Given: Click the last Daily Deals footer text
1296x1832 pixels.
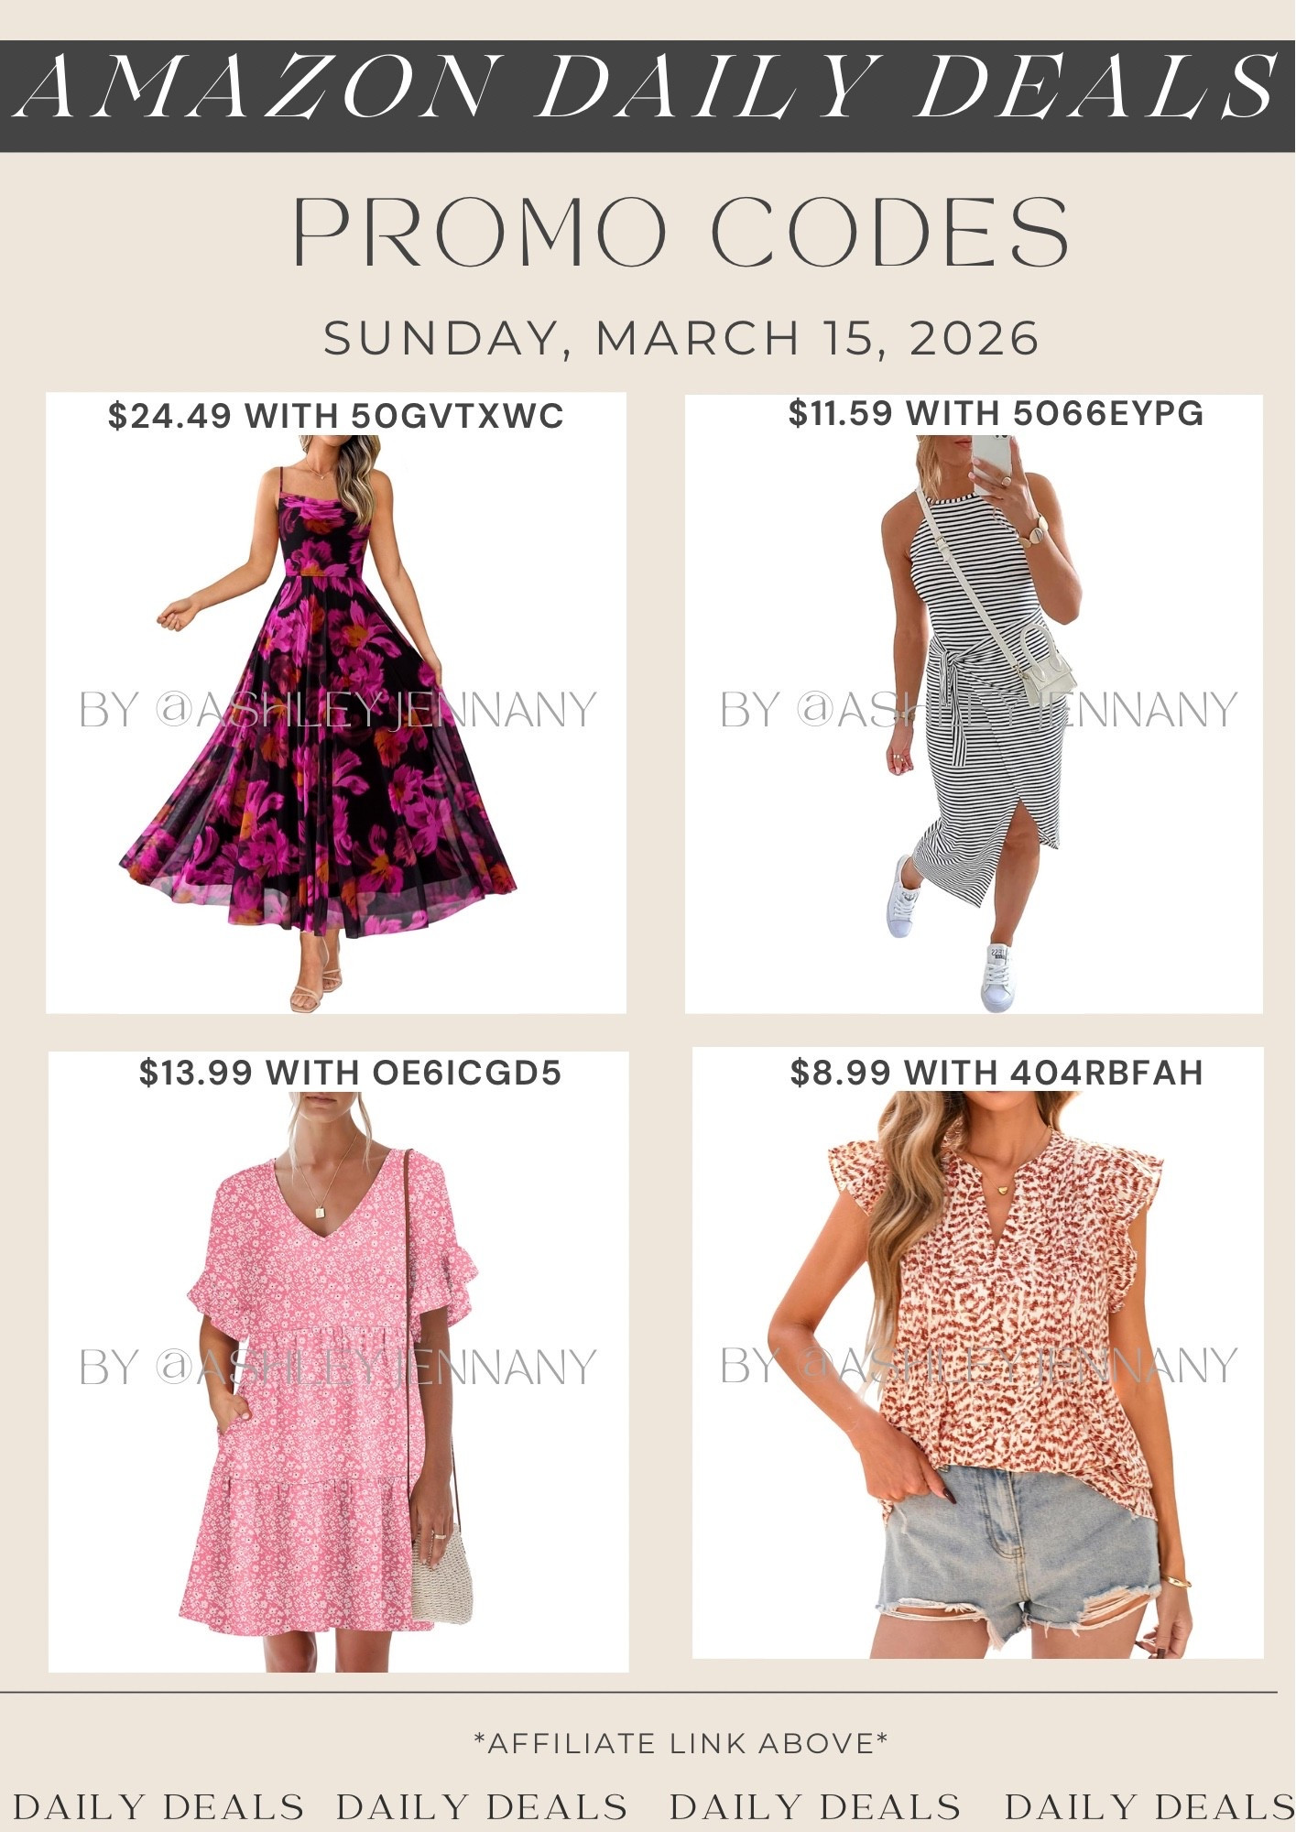Looking at the screenshot, I should coord(1149,1807).
